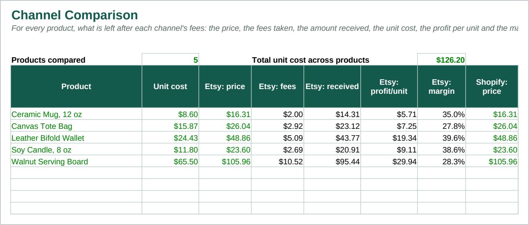Viewport: 529px width, 225px height.
Task: Click Walnut Serving Board Etsy price $105.96
Action: point(225,162)
